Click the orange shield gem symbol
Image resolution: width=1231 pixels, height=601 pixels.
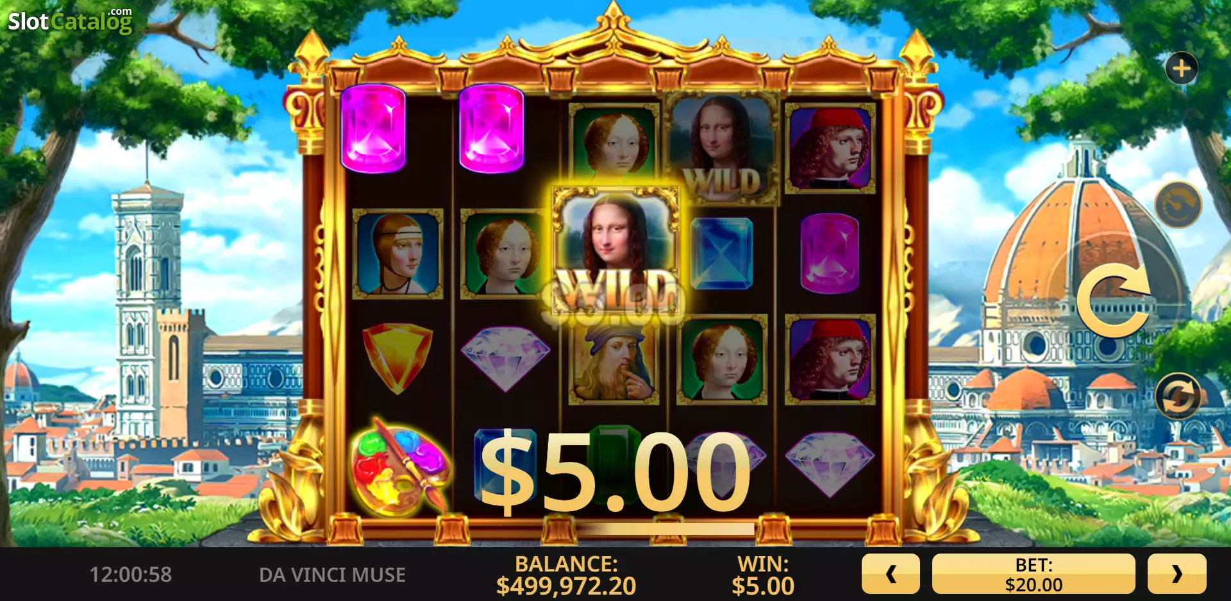click(x=398, y=358)
